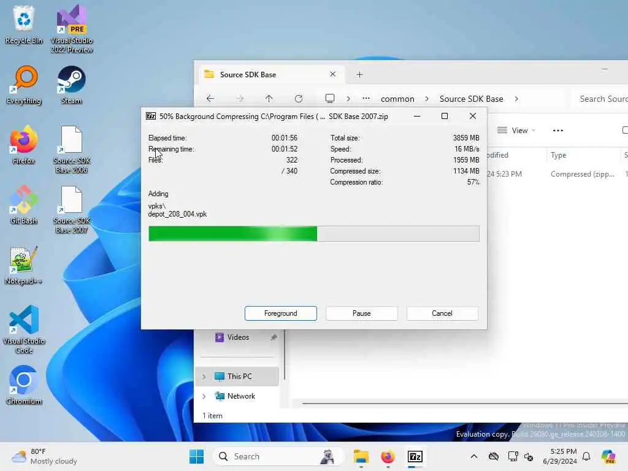Unpin Videos using its pin icon
The height and width of the screenshot is (471, 628).
click(x=274, y=337)
